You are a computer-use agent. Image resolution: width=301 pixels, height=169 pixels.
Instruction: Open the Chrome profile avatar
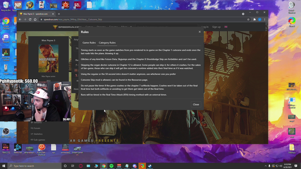coord(260,19)
